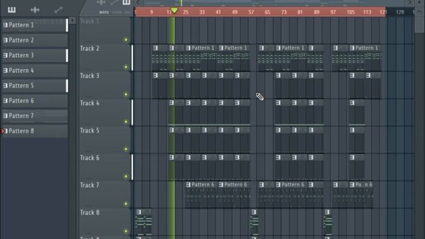
Task: Disable Track 6 using its green mute dot
Action: tap(126, 177)
